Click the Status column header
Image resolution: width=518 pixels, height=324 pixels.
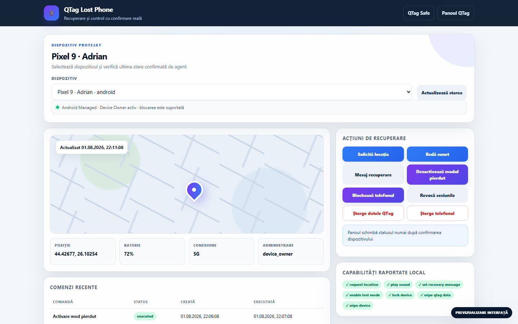[x=141, y=302]
